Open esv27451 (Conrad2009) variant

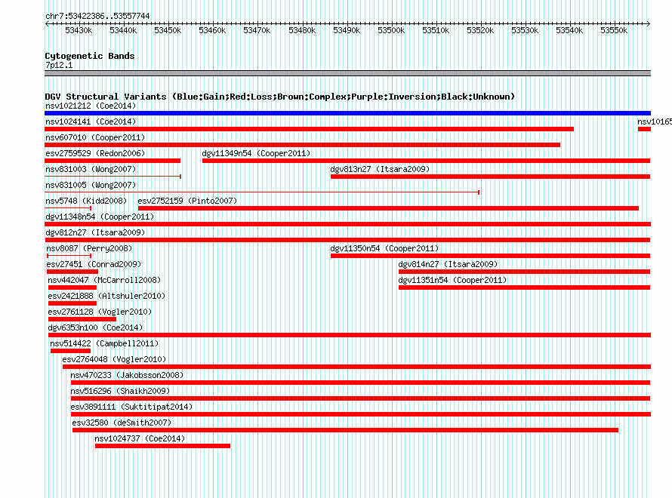point(94,264)
